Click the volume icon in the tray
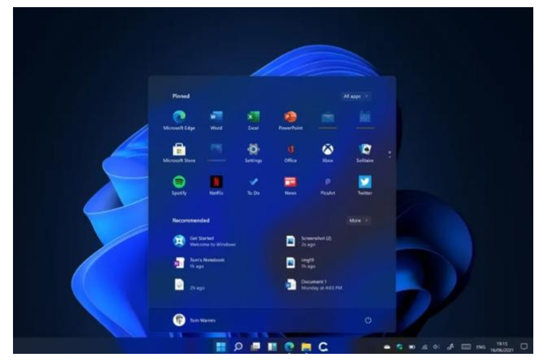 [x=436, y=347]
